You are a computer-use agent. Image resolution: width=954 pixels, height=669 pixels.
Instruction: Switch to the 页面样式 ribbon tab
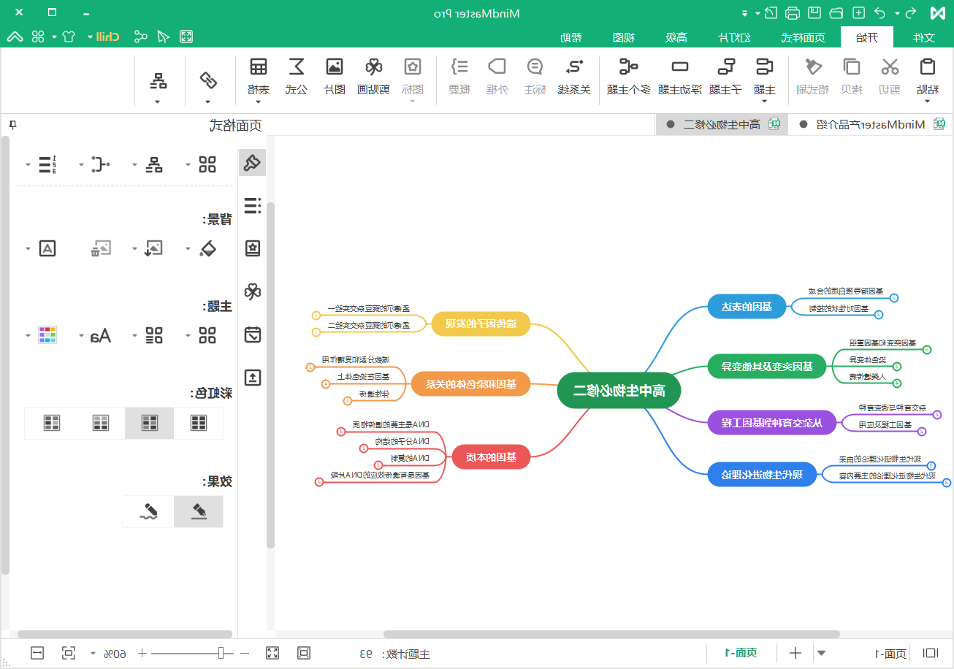click(804, 37)
